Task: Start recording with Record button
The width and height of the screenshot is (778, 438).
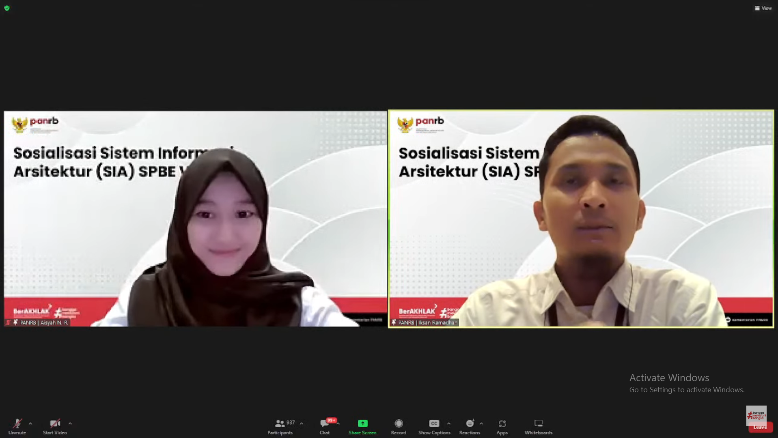Action: (398, 427)
